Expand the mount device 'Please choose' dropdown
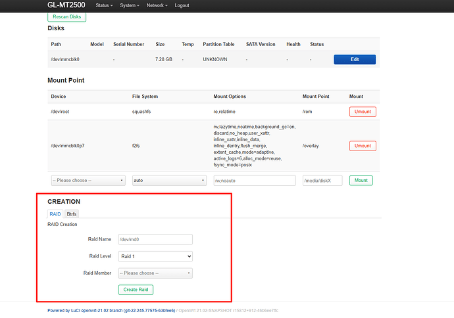This screenshot has width=454, height=318. (88, 180)
